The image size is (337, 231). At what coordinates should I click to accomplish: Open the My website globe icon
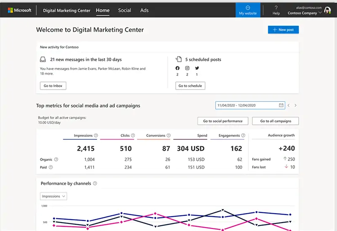pyautogui.click(x=248, y=8)
